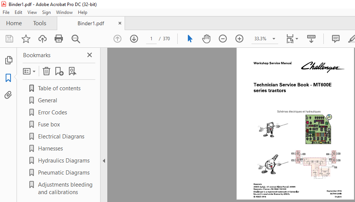355x202 pixels.
Task: Click the upload to cloud icon
Action: point(42,39)
